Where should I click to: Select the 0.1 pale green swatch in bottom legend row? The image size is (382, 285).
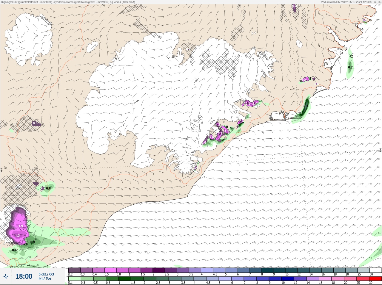75,279
